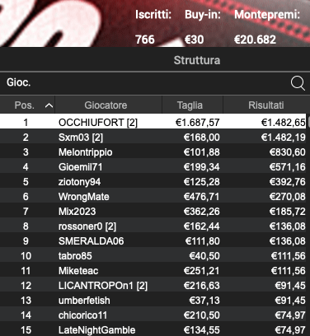Viewport: 310px width, 336px height.
Task: Select player tabro85 row
Action: [x=153, y=255]
